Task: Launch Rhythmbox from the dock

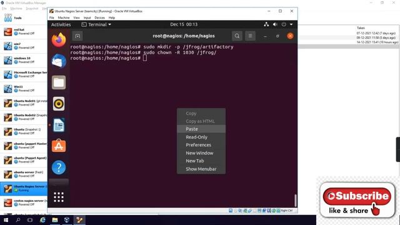Action: tap(59, 104)
